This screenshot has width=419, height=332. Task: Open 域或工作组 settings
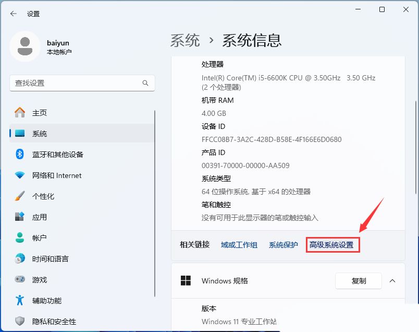tap(239, 245)
